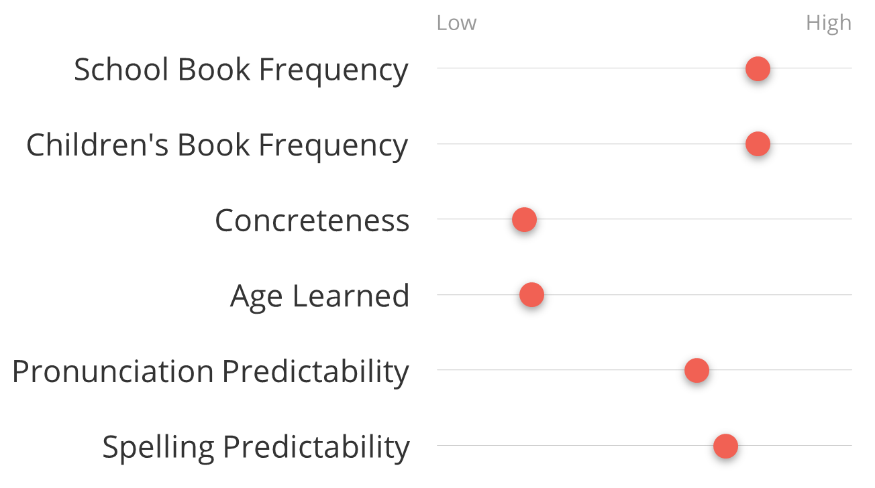Screen dimensions: 875x488
Task: Click the Children's Book Frequency track near low end
Action: 463,143
